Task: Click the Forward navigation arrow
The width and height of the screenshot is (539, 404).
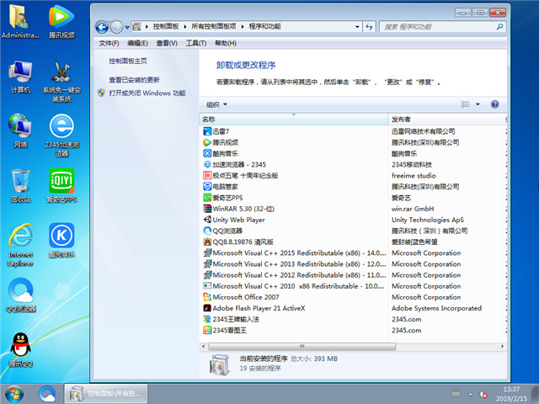Action: click(116, 27)
